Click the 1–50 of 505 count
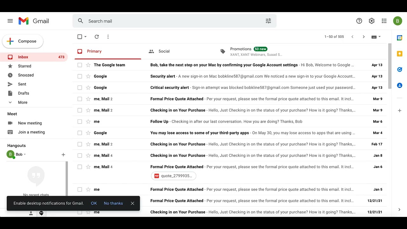 (334, 37)
